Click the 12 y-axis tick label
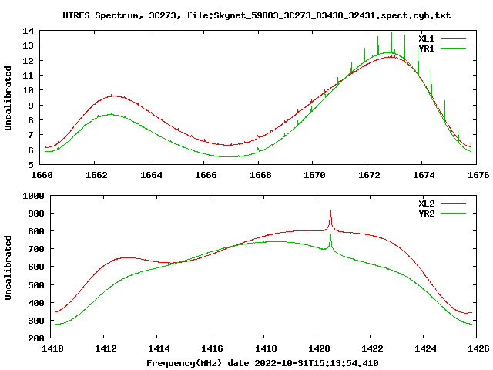 click(28, 61)
